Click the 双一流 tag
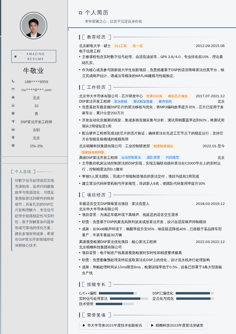The height and width of the screenshot is (334, 236). click(x=138, y=46)
